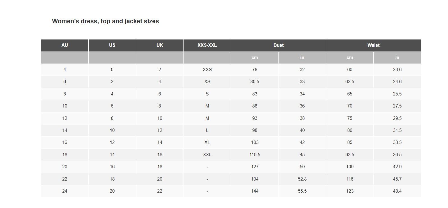
Task: Select the XXS size cell
Action: (x=207, y=70)
